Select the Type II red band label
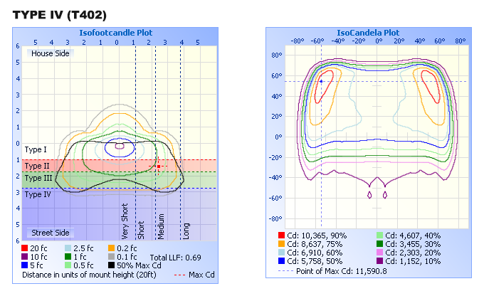This screenshot has height=296, width=484. pos(37,165)
